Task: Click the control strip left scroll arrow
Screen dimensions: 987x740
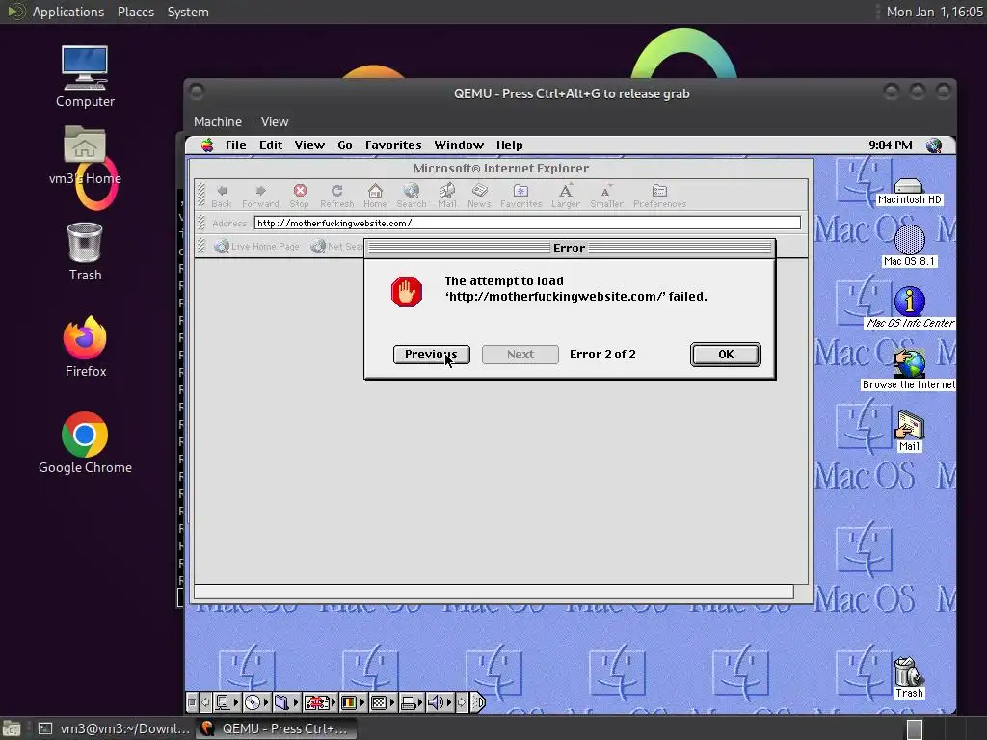Action: tap(205, 702)
